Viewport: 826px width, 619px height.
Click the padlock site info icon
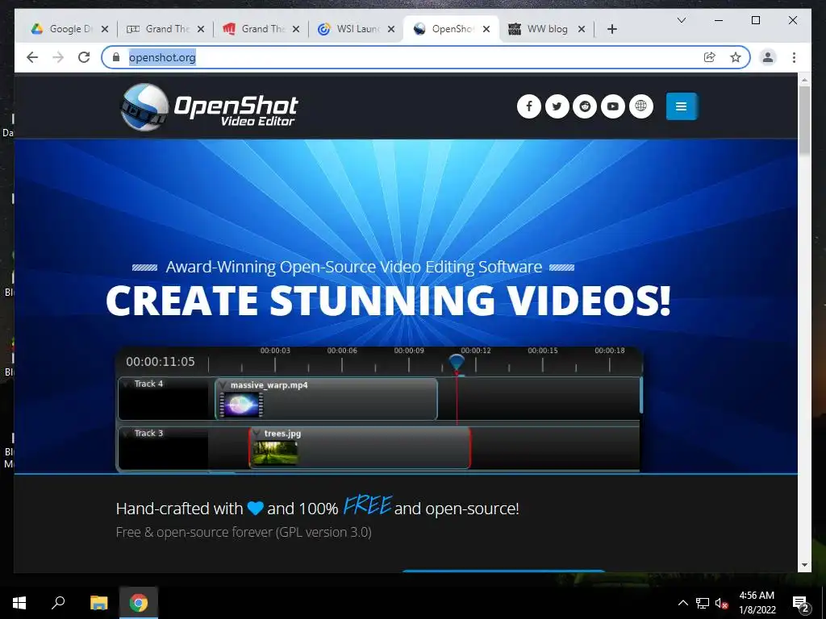tap(116, 57)
